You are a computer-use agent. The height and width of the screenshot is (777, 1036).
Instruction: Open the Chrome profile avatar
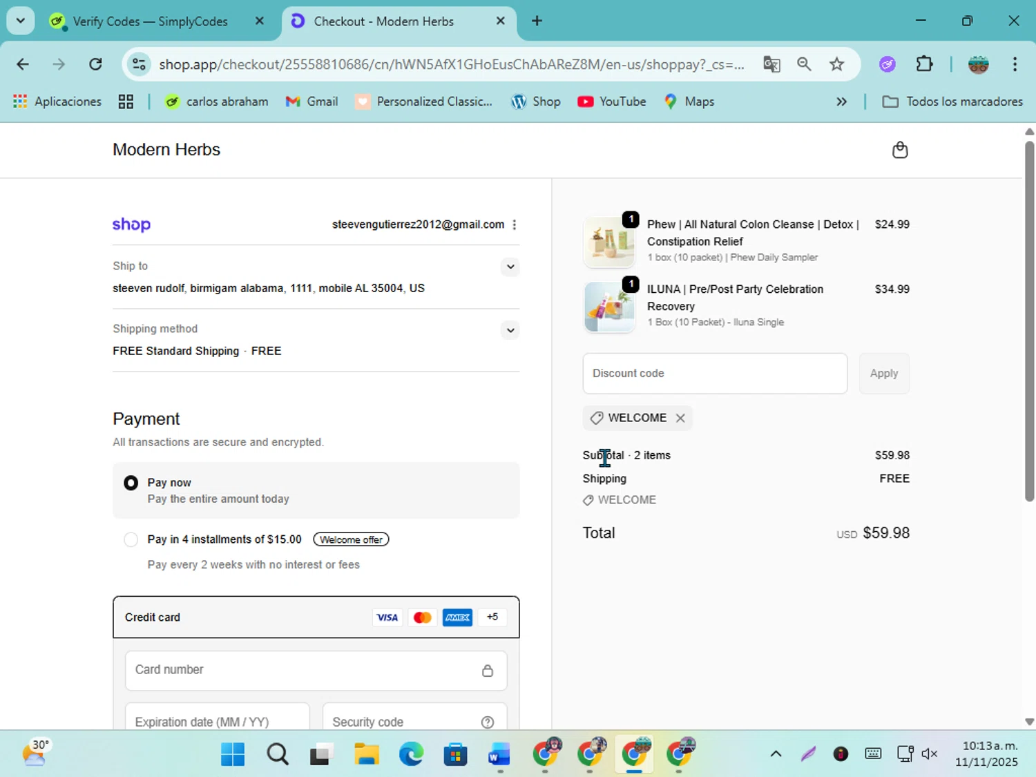[979, 64]
